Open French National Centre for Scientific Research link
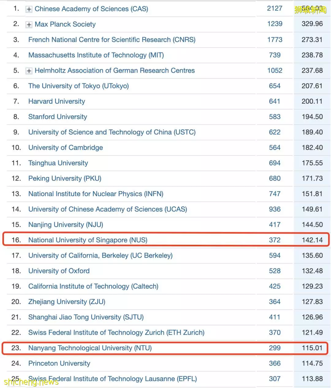 tap(112, 40)
